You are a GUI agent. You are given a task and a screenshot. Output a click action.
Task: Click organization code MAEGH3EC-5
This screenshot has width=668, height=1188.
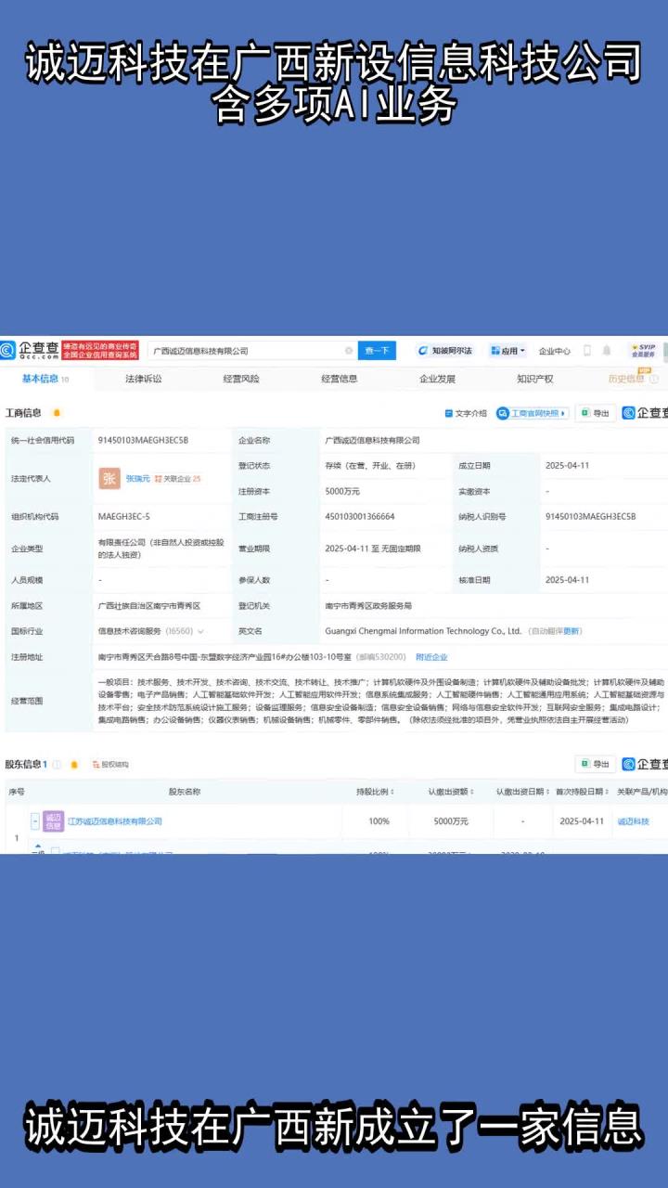coord(123,517)
